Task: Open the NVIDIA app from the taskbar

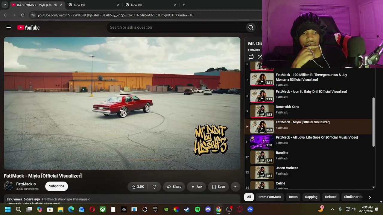Action: [166, 209]
